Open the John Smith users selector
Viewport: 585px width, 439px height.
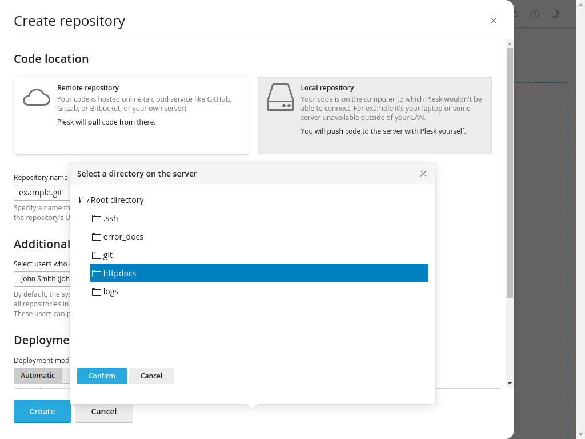[42, 279]
